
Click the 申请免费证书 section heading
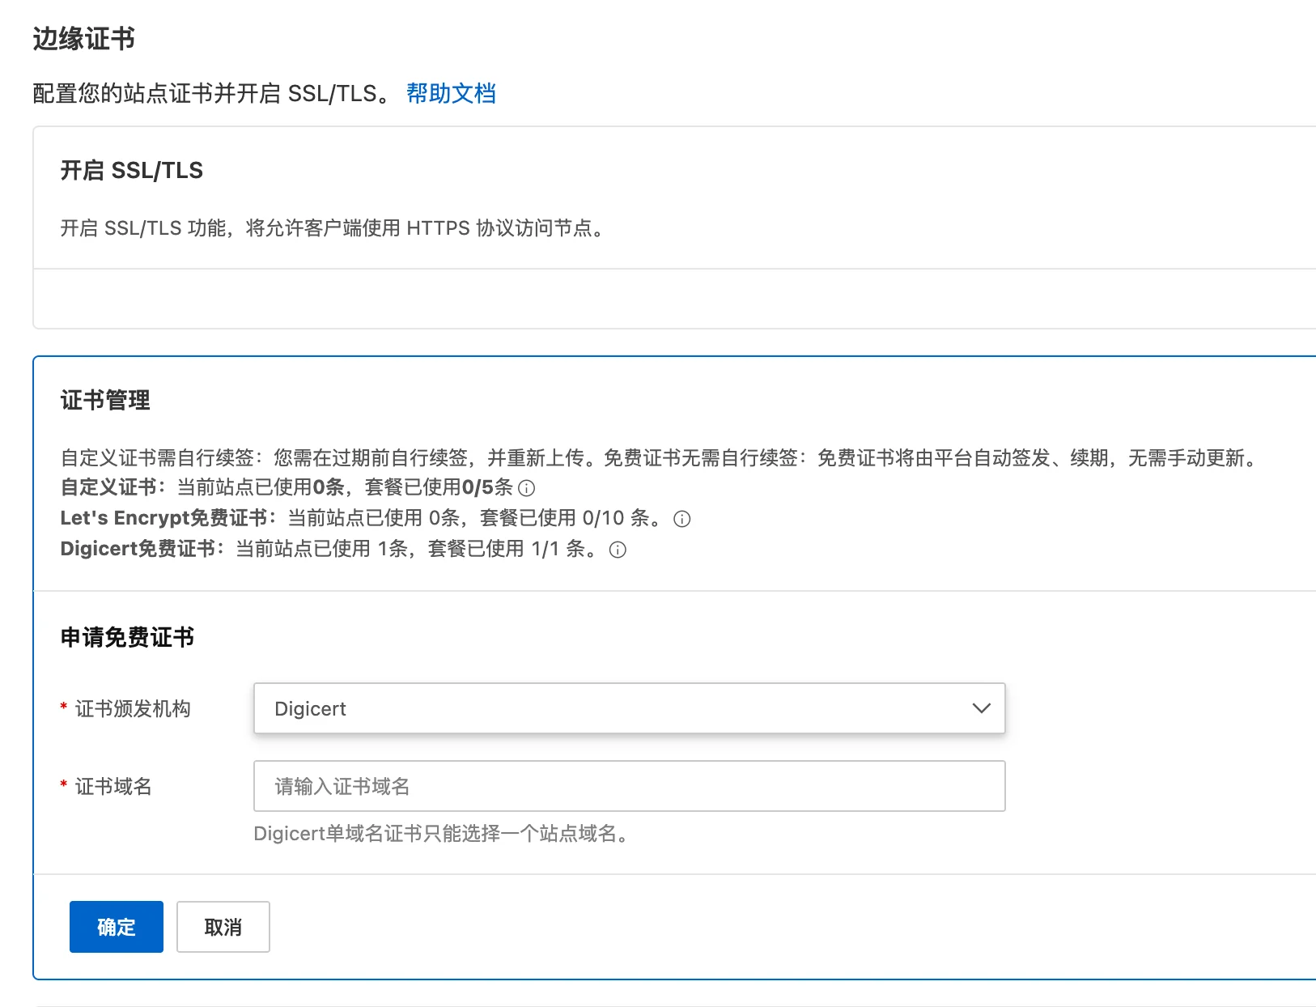point(127,638)
